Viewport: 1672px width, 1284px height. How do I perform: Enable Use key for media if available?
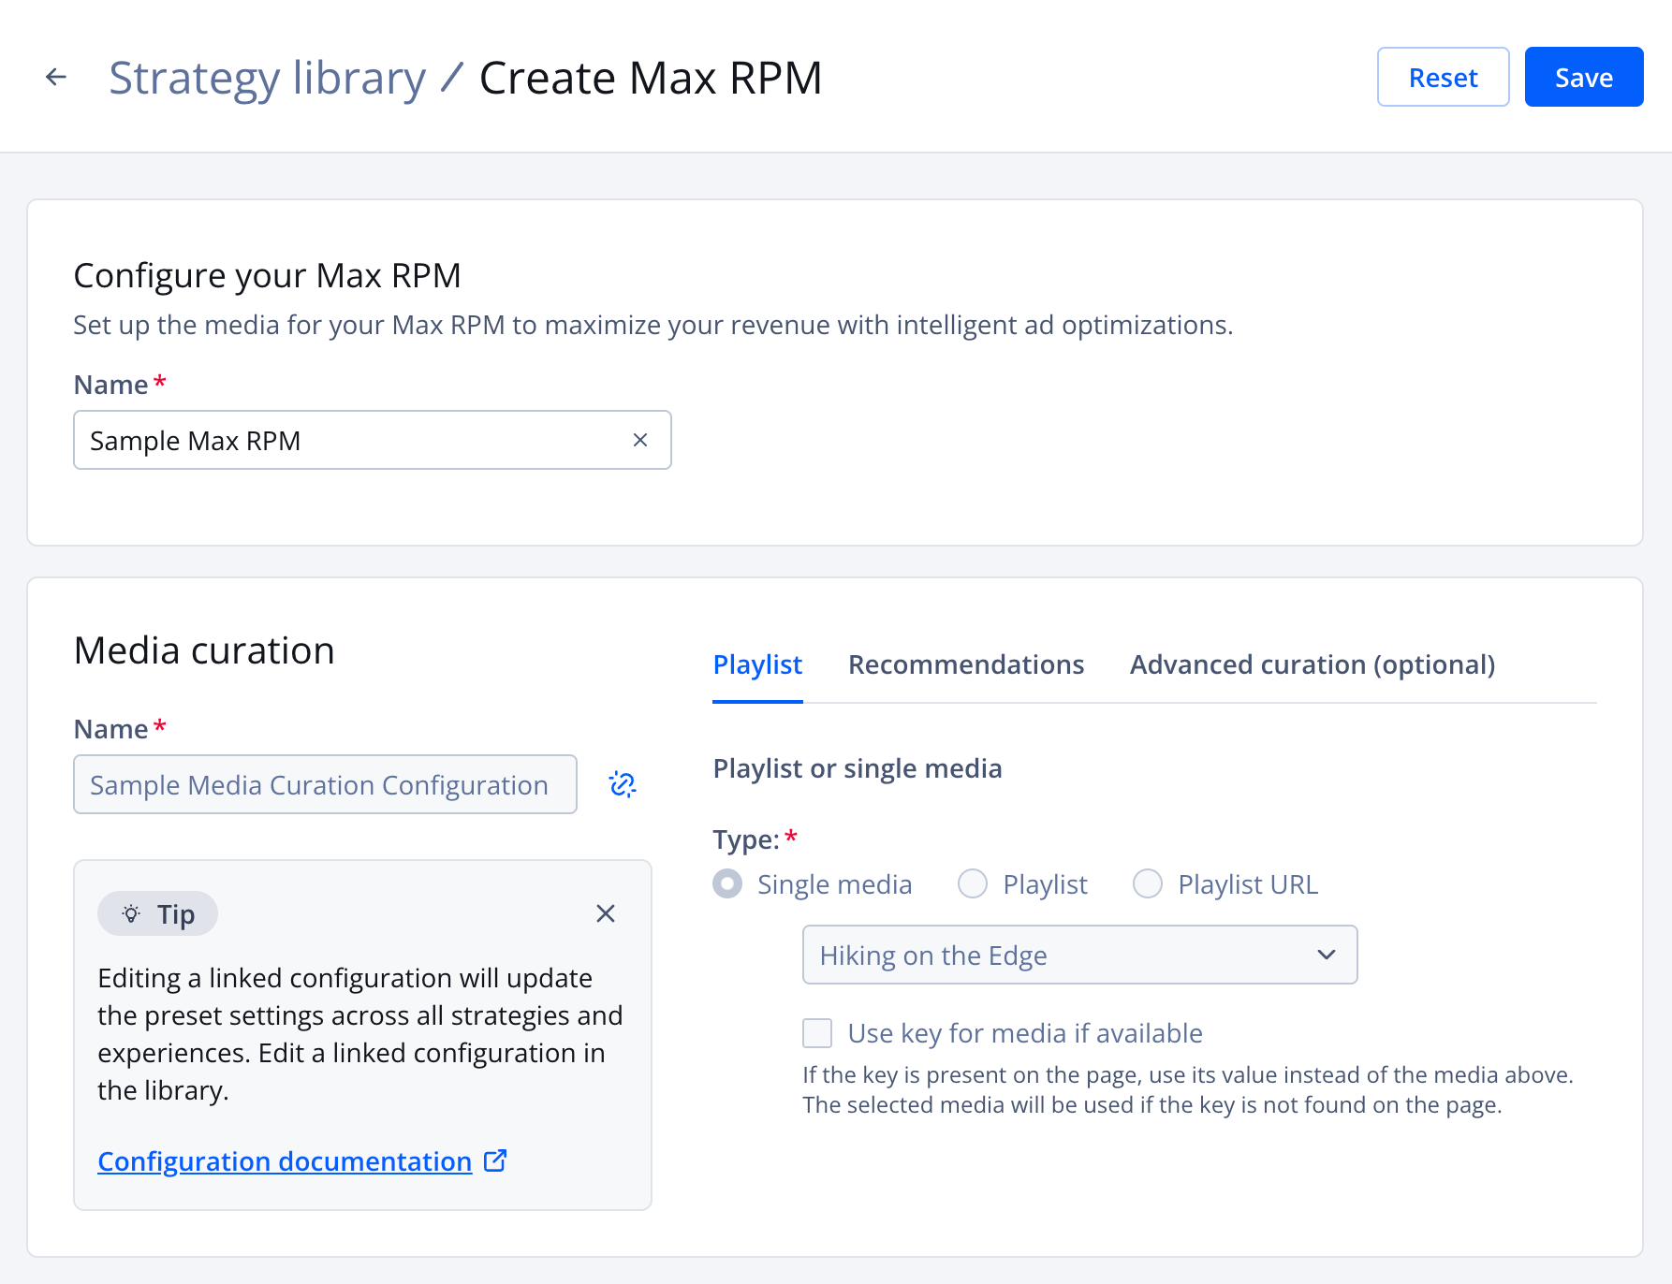click(x=816, y=1033)
